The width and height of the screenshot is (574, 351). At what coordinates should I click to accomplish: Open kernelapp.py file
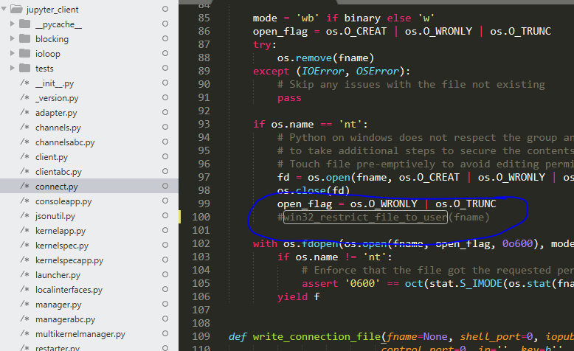(60, 231)
